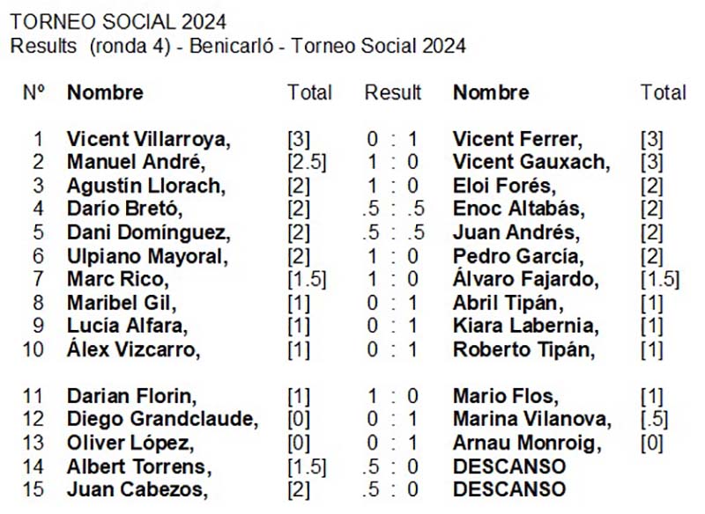Click player name Vicent Villarroya
The height and width of the screenshot is (514, 705).
(149, 139)
